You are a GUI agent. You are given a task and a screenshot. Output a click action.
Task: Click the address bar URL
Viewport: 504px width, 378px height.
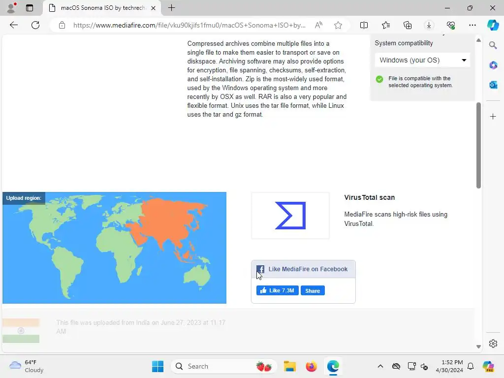click(x=189, y=25)
